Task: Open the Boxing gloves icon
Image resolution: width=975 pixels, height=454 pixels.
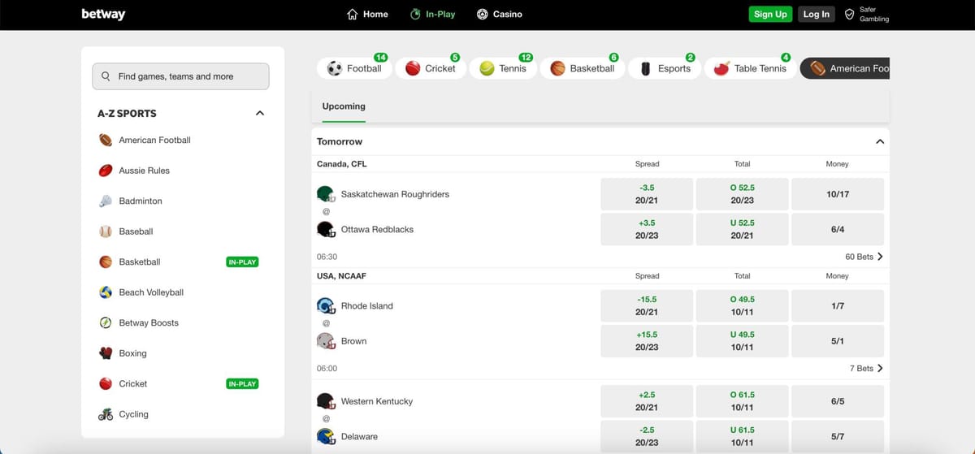Action: click(106, 353)
